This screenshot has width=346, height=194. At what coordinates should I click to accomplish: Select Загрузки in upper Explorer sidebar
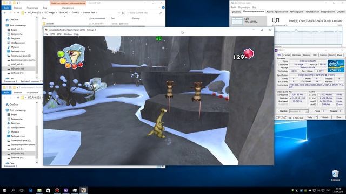(16, 38)
